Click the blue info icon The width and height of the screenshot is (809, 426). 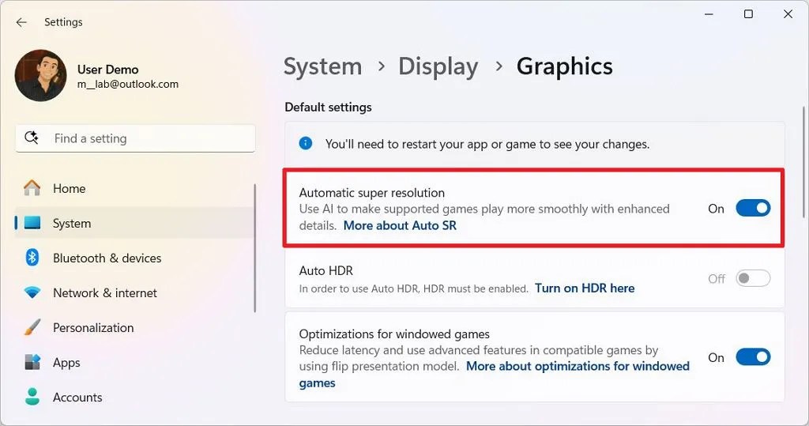point(306,144)
